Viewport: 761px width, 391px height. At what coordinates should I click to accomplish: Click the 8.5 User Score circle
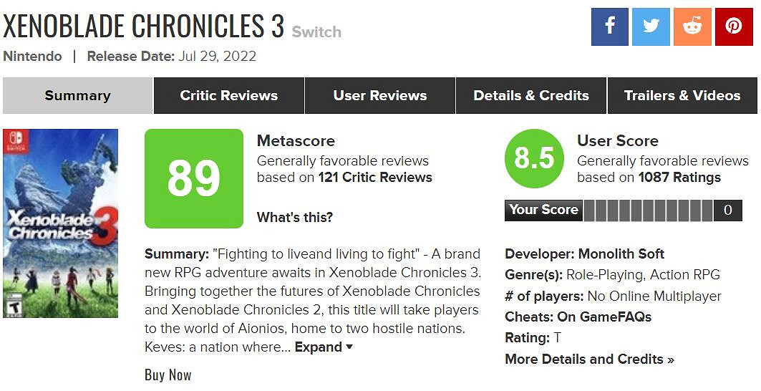pos(534,158)
